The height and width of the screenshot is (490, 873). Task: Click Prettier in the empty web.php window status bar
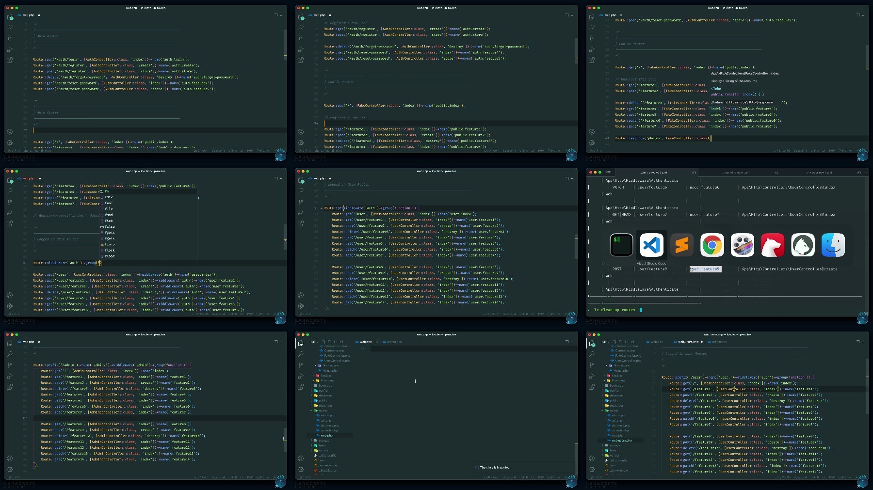pyautogui.click(x=554, y=477)
